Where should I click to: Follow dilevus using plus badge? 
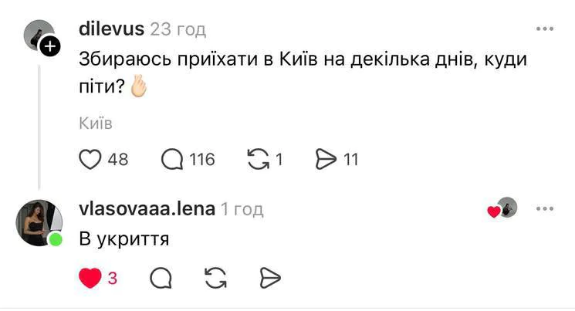[51, 47]
